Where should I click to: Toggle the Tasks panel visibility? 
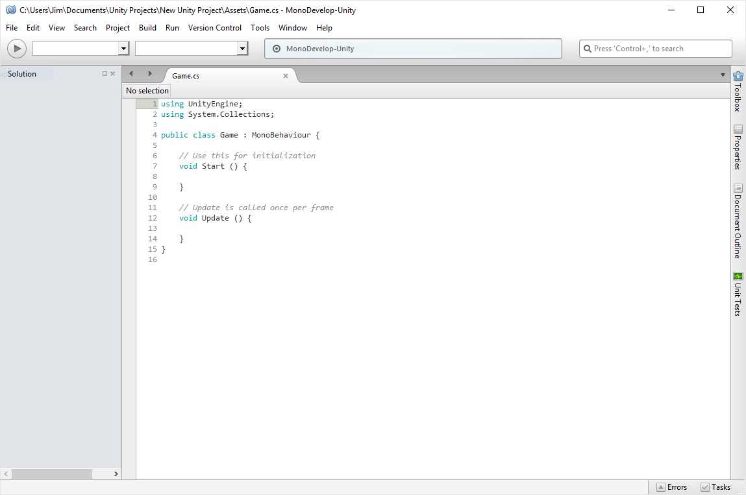point(717,487)
